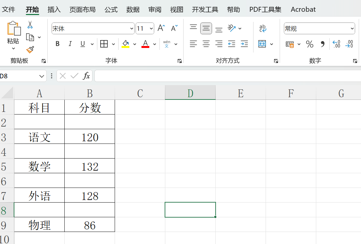Click the Copy icon
Screen dimensions: 361x244
coord(30,37)
